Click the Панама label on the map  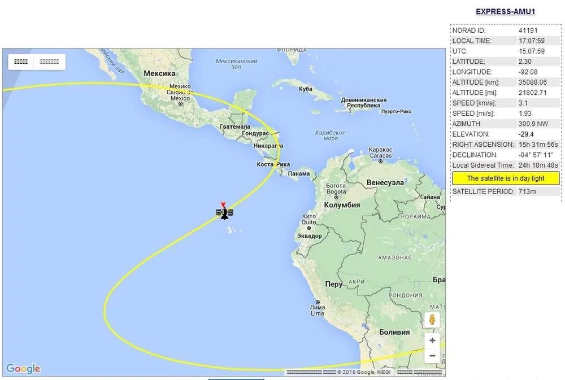click(299, 173)
